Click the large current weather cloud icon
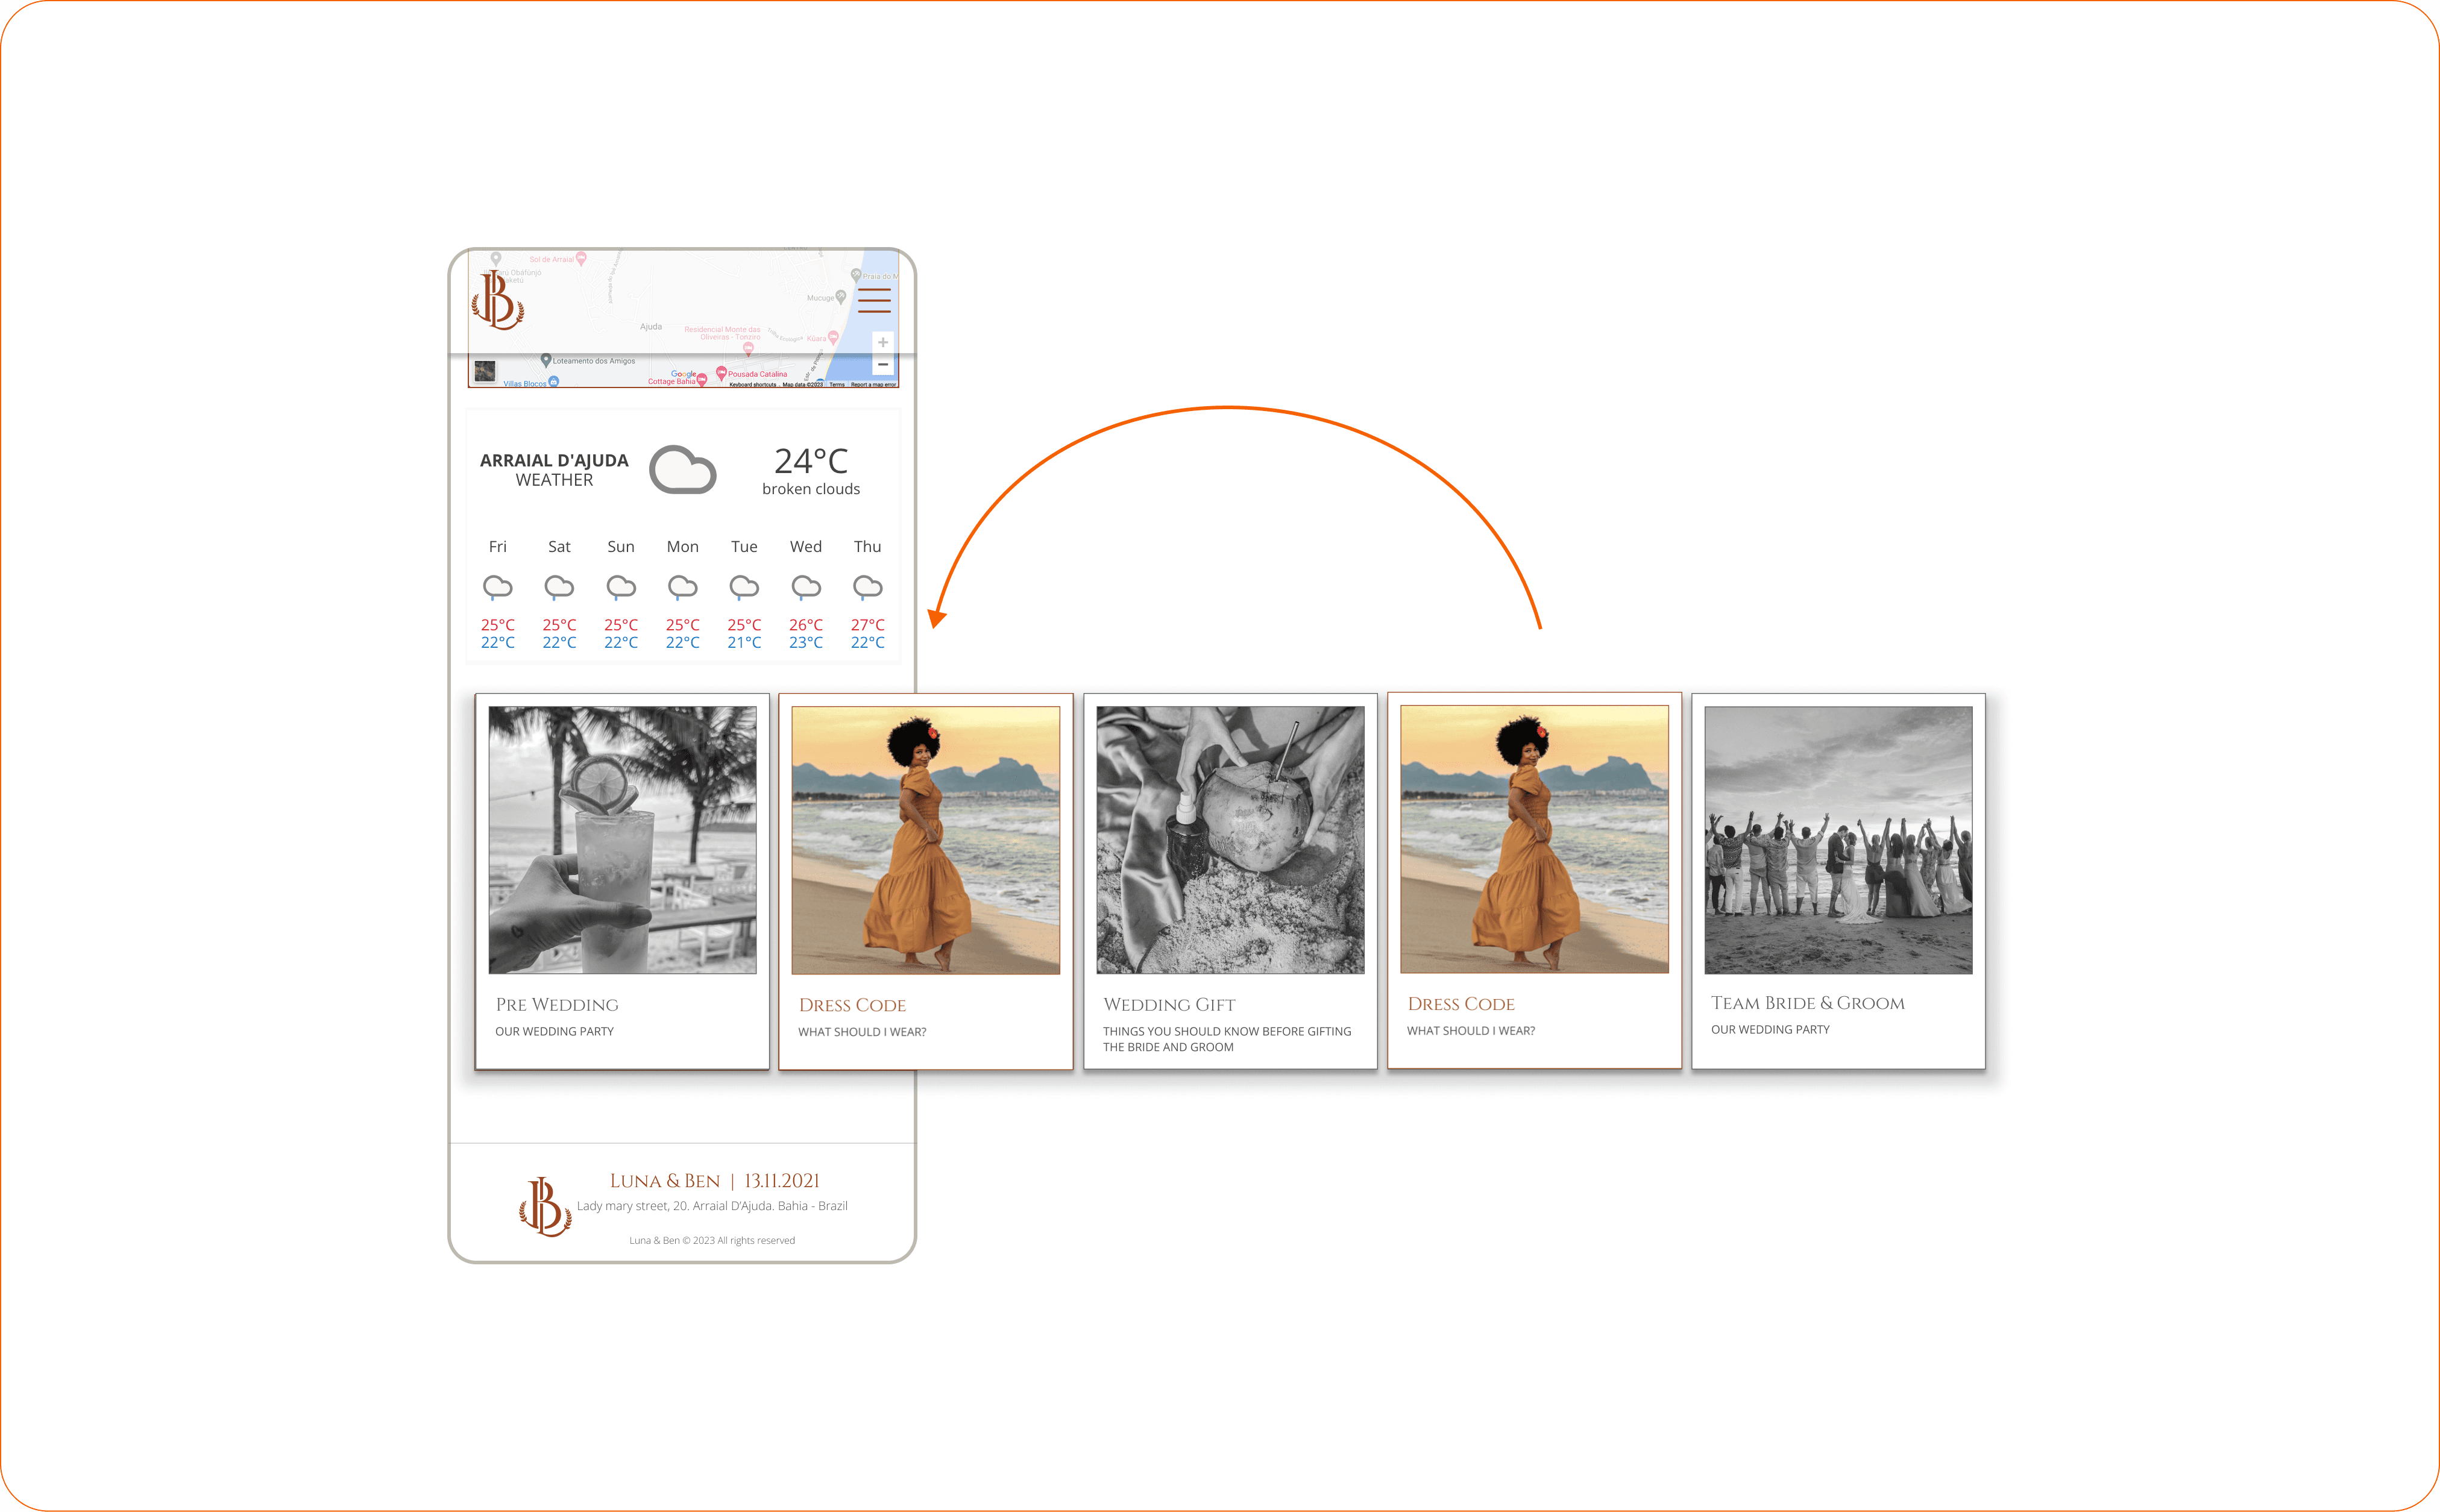The image size is (2440, 1512). coord(683,470)
